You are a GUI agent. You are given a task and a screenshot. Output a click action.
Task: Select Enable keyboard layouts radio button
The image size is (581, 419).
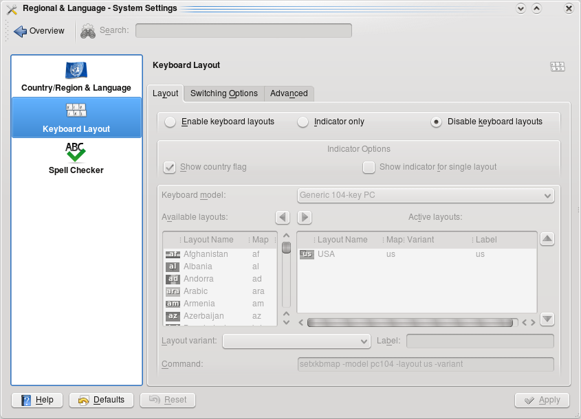[x=170, y=122]
